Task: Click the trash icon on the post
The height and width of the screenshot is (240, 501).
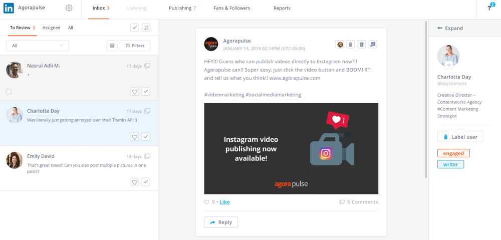Action: pos(362,44)
